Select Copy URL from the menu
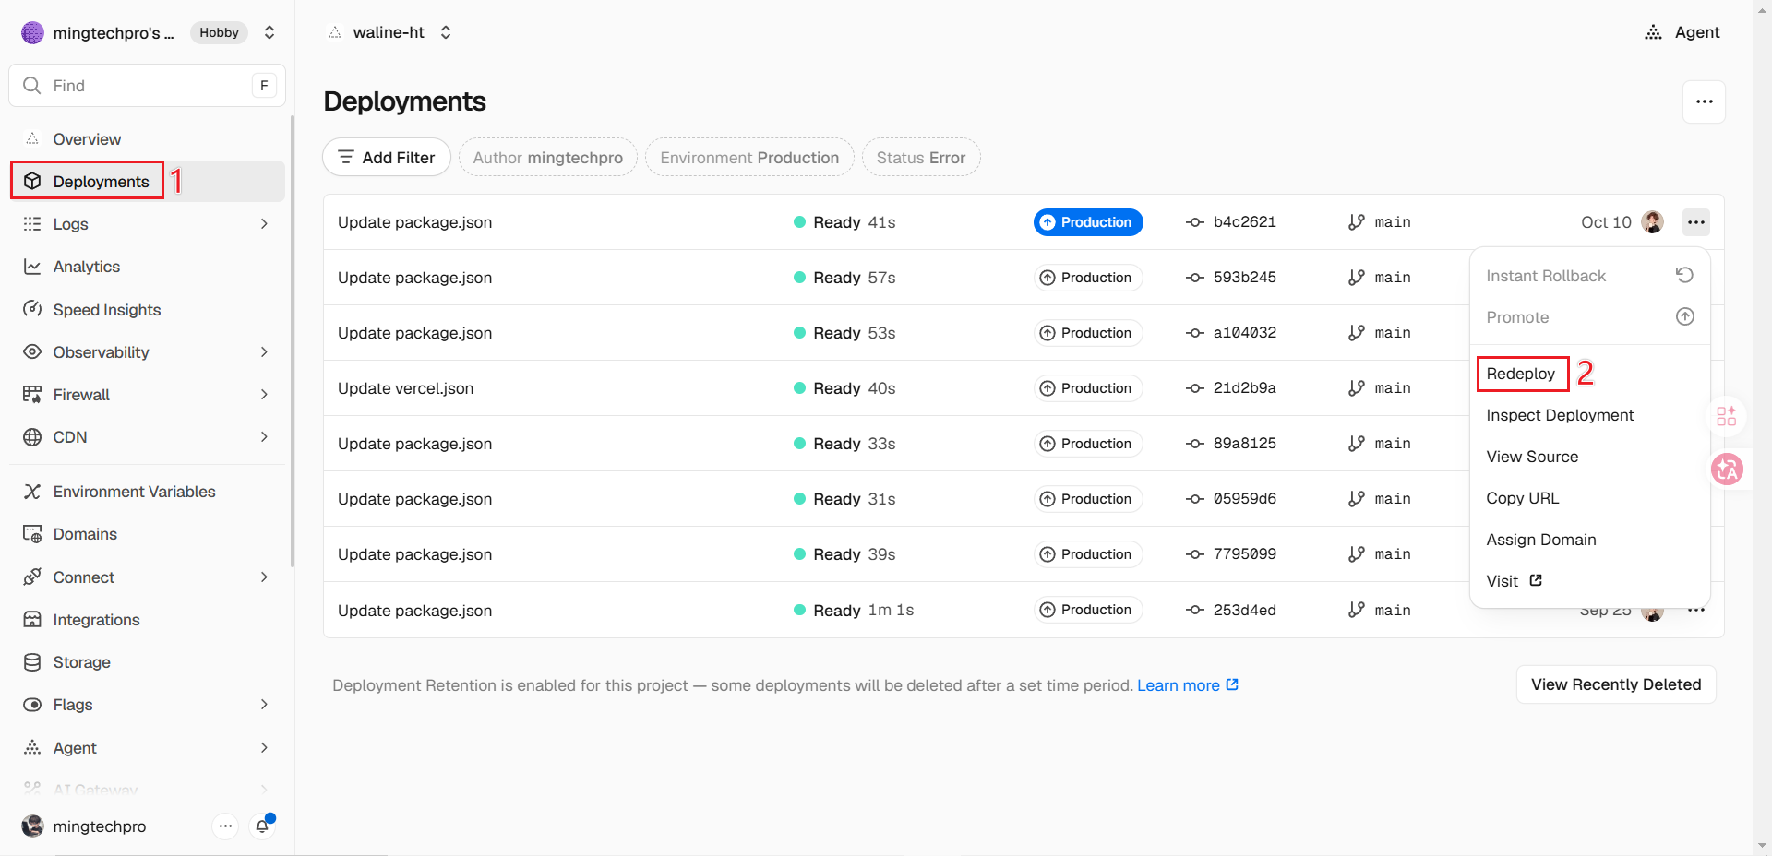The width and height of the screenshot is (1772, 856). [x=1522, y=498]
